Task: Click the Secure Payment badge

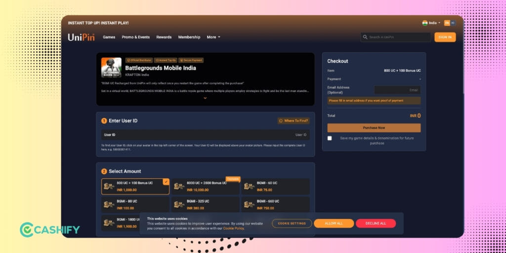Action: click(191, 60)
